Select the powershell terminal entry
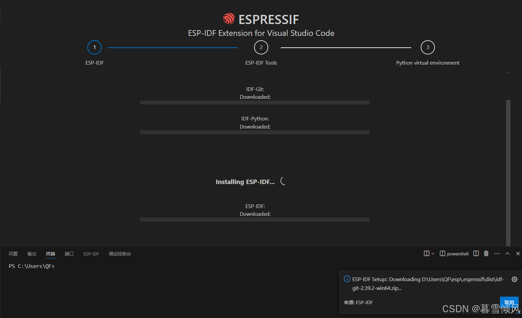522x318 pixels. coord(454,254)
